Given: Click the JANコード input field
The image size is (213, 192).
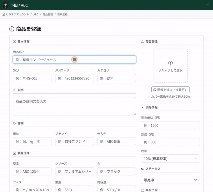Looking at the screenshot, I should click(75, 78).
